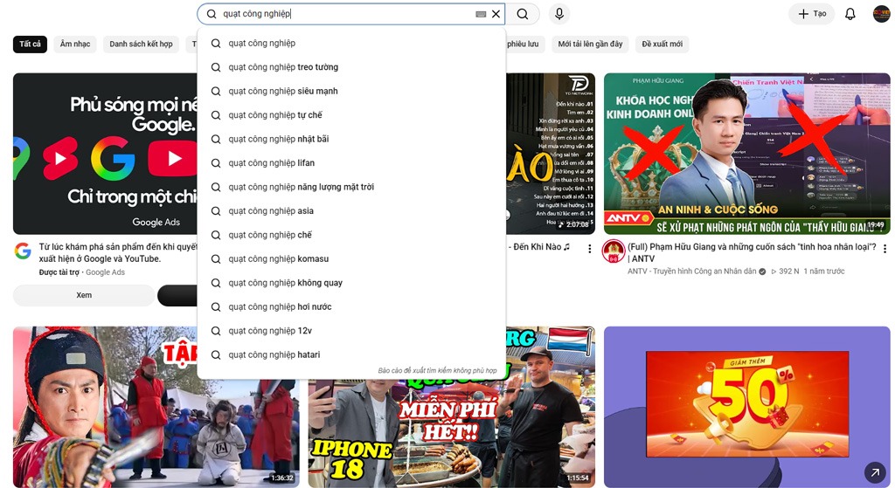The width and height of the screenshot is (895, 488).
Task: Click the Google logo channel avatar
Action: pyautogui.click(x=23, y=251)
